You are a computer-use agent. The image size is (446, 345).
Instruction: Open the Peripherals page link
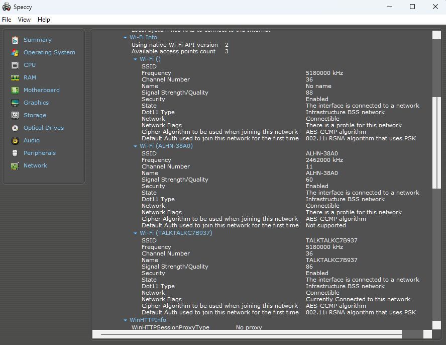40,153
